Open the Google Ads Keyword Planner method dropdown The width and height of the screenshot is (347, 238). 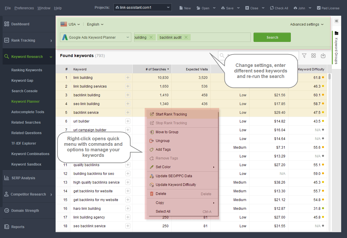pos(95,37)
